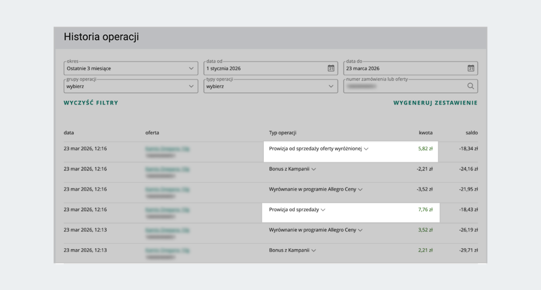
Task: Click the 'Typ operacji' column header
Action: 283,133
